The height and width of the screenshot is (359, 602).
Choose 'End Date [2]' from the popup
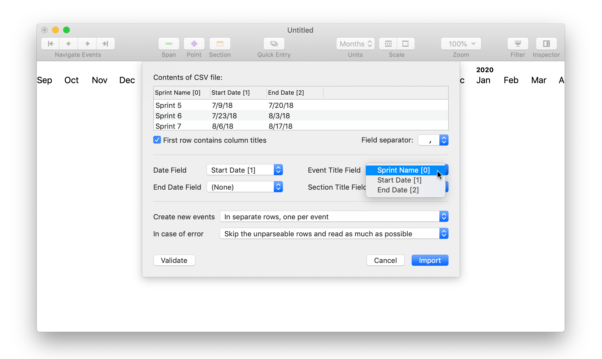(x=398, y=190)
